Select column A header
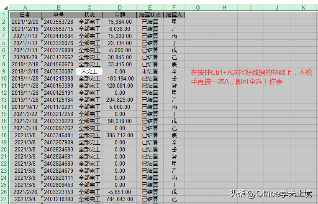This screenshot has width=318, height=204. [25, 8]
